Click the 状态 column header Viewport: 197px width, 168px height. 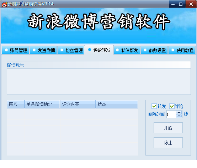(117, 104)
